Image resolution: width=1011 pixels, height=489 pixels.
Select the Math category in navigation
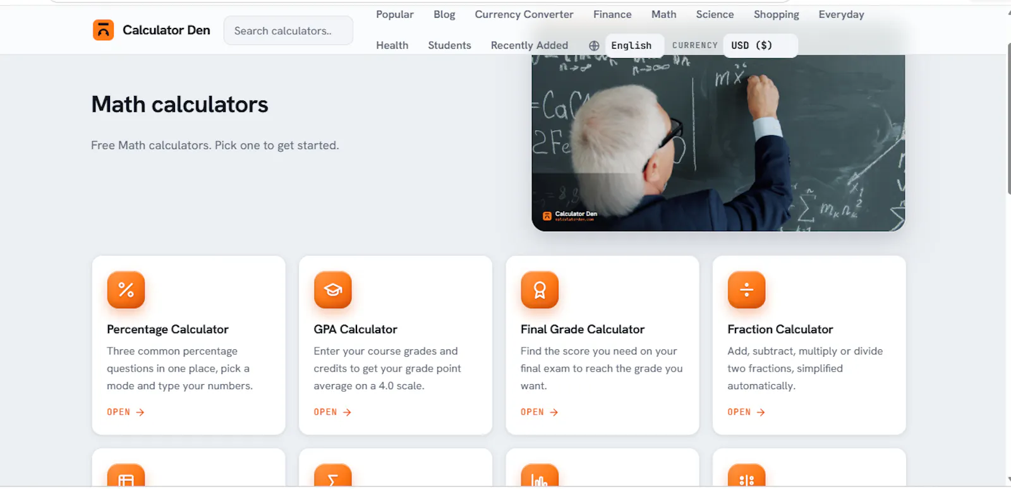(663, 15)
